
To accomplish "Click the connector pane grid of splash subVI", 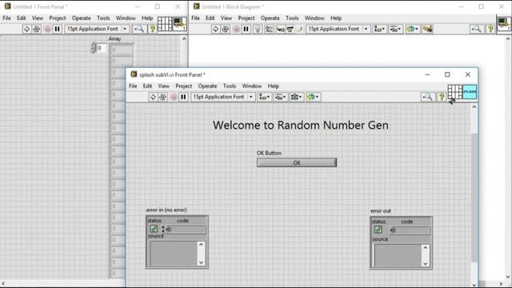I will tap(454, 92).
